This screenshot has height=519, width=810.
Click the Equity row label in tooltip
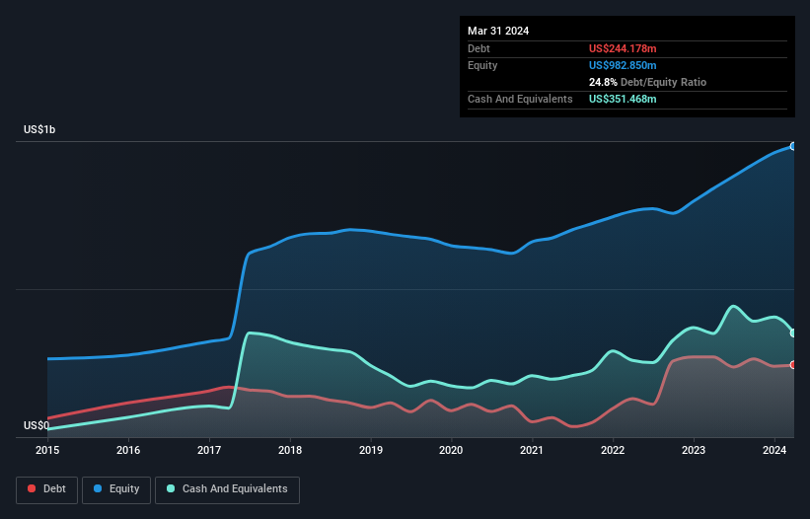click(x=482, y=65)
